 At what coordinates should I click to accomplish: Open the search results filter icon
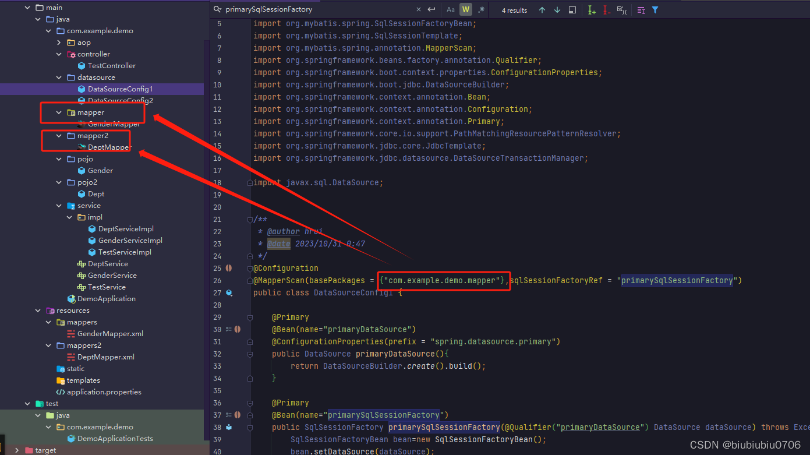tap(655, 9)
